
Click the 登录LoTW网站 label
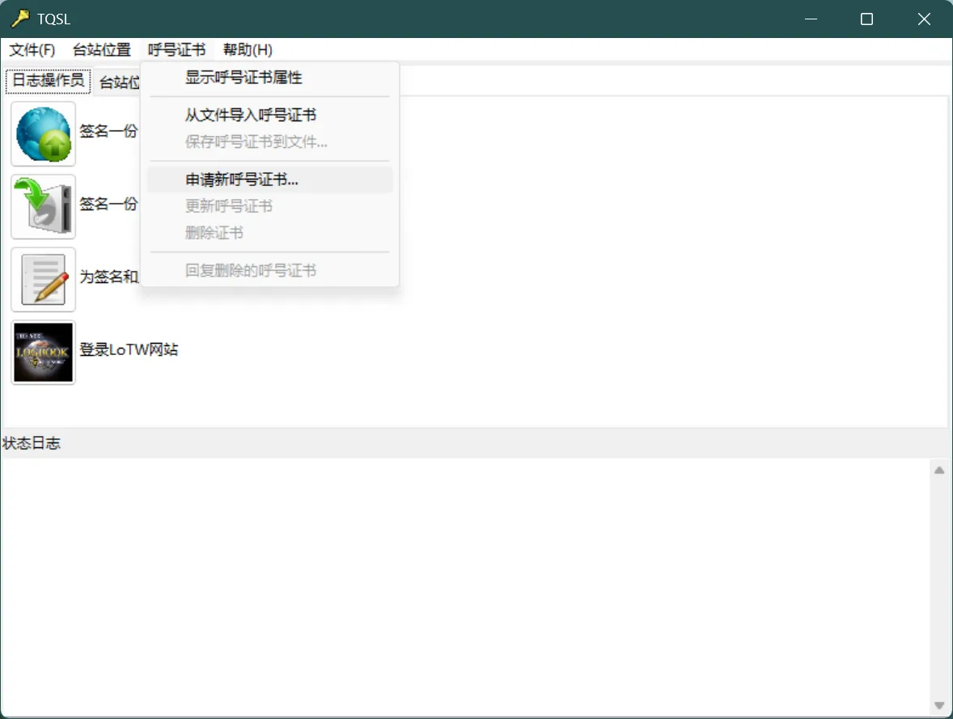(x=129, y=350)
